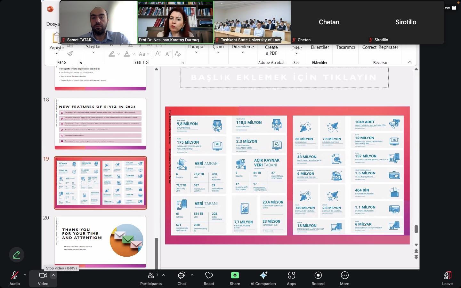Click the main slide vertical scrollbar thumb
Image resolution: width=461 pixels, height=288 pixels.
pyautogui.click(x=416, y=229)
